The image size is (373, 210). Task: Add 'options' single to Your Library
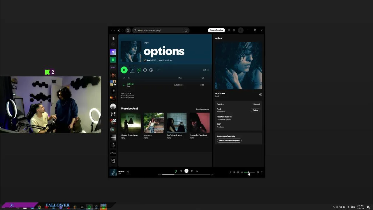(x=145, y=70)
